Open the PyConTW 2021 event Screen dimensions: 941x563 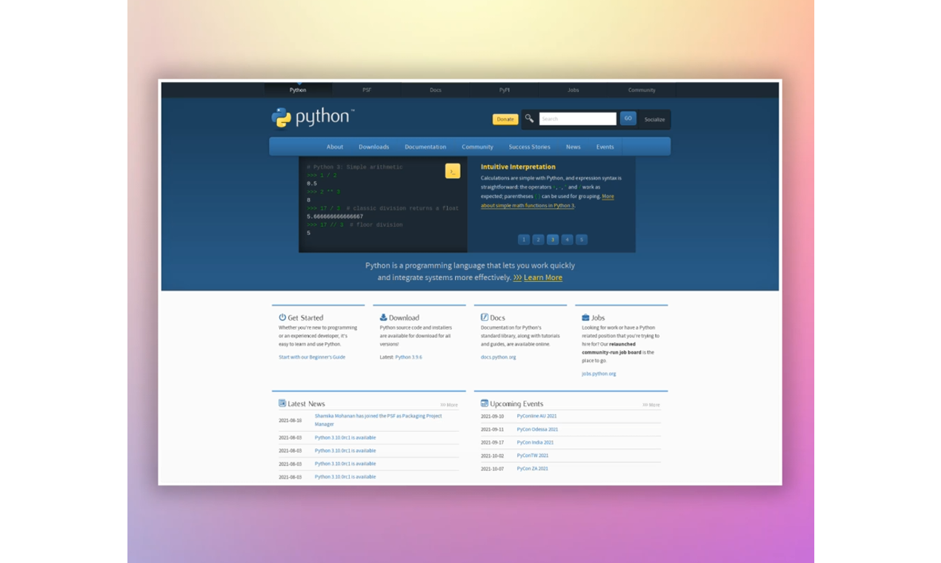point(533,456)
